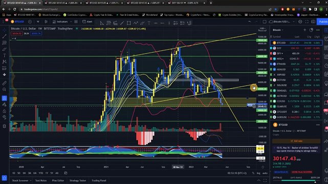Image resolution: width=328 pixels, height=184 pixels.
Task: Open the timezone clock setting
Action: click(x=237, y=173)
